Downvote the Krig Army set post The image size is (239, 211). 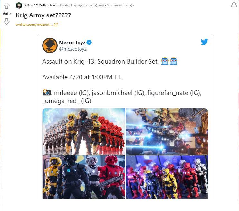click(x=6, y=21)
